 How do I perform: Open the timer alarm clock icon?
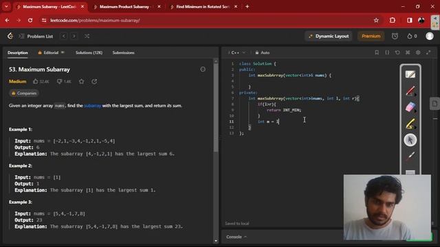(395, 36)
